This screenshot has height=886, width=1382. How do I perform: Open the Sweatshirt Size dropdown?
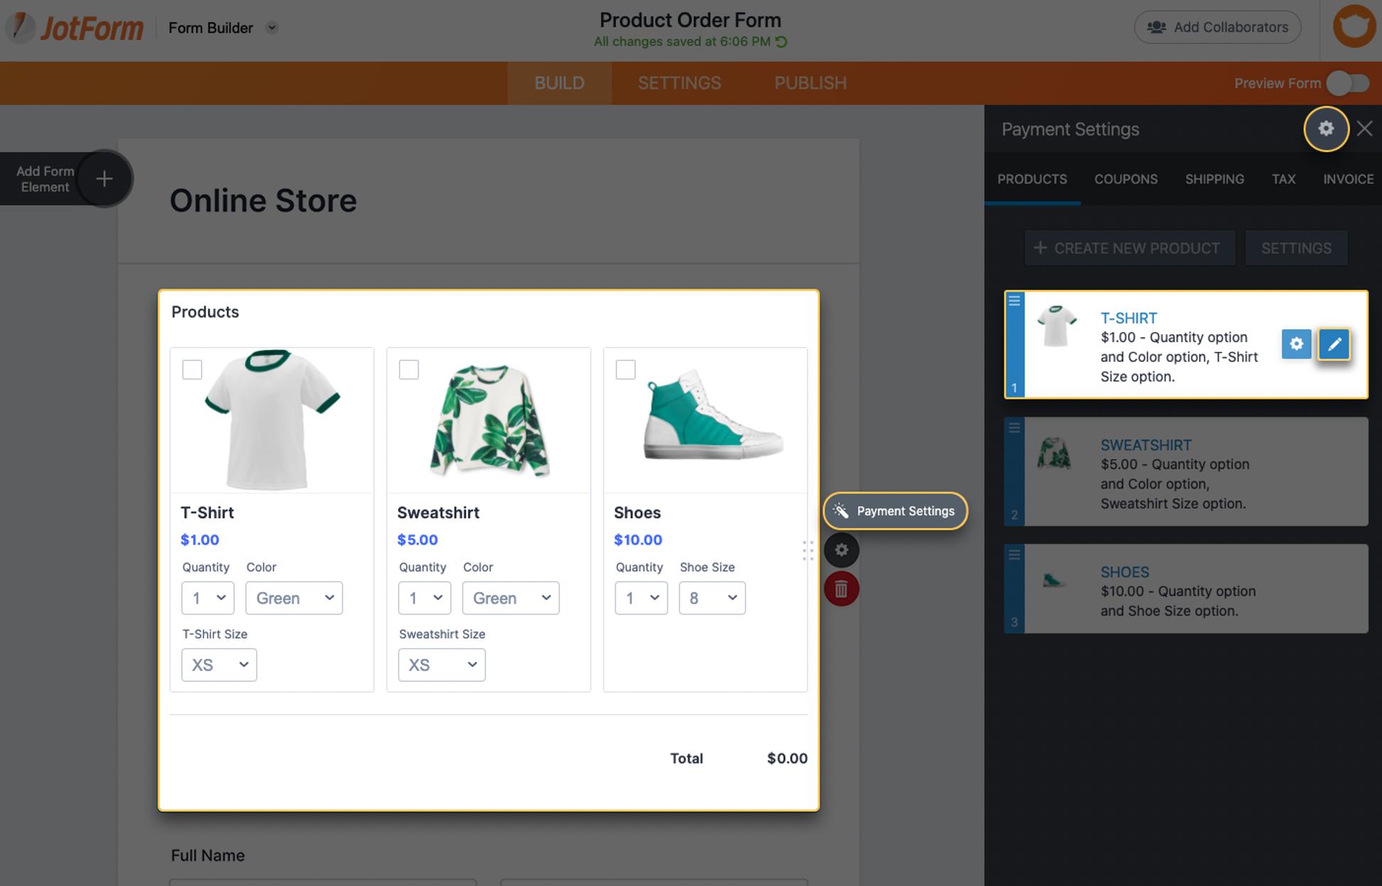[x=441, y=665]
